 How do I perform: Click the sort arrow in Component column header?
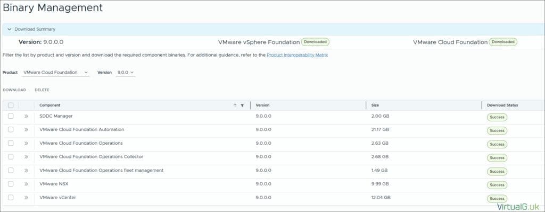click(x=235, y=105)
